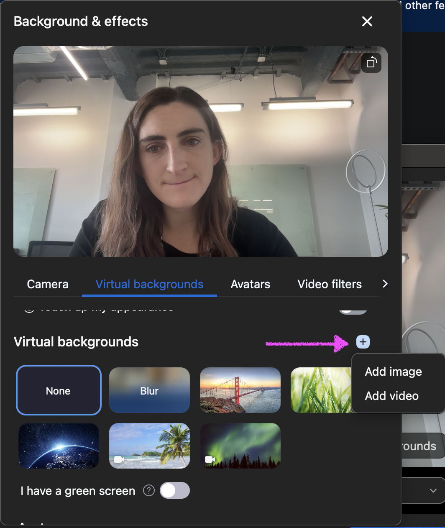Click the green screen help question mark
The height and width of the screenshot is (528, 445).
click(x=149, y=490)
